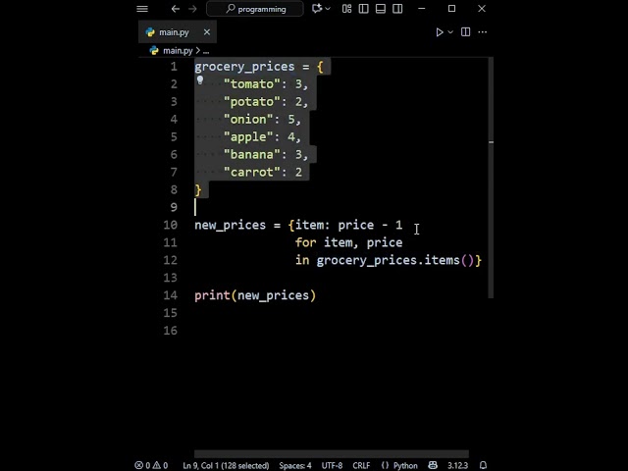This screenshot has width=628, height=471.
Task: Click 'grocery_prices.items()' on line 12
Action: [395, 260]
